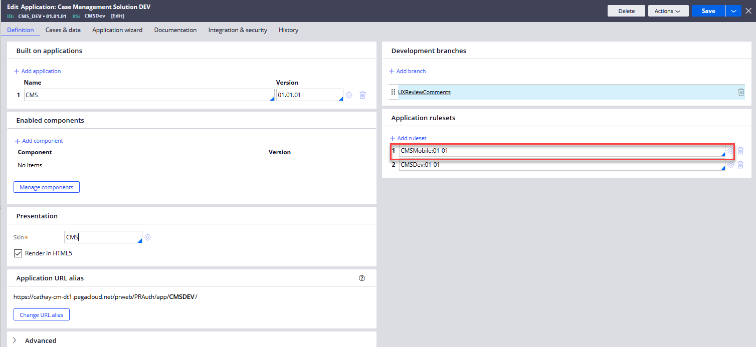This screenshot has height=347, width=756.
Task: Expand the Advanced section
Action: tap(15, 340)
